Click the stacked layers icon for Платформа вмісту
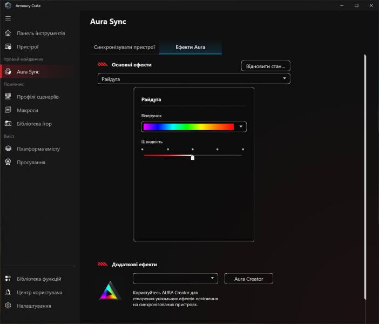 pyautogui.click(x=8, y=148)
